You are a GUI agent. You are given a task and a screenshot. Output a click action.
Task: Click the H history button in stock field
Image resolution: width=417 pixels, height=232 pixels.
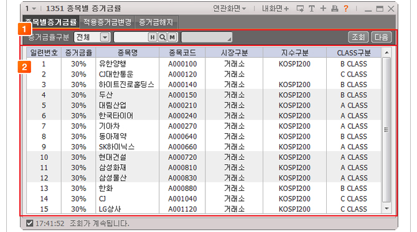tap(152, 37)
